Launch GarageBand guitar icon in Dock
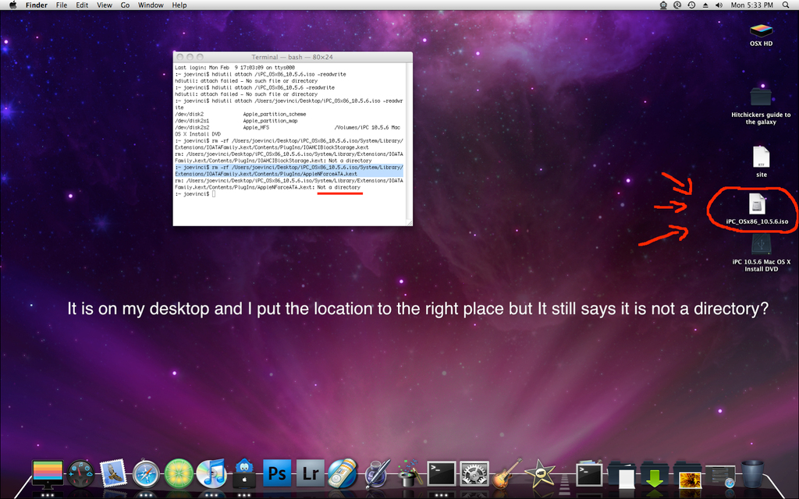This screenshot has width=799, height=499. pos(507,473)
